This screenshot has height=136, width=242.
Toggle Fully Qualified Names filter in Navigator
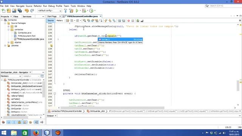(x=31, y=122)
